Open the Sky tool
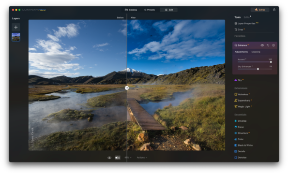The height and width of the screenshot is (174, 288). pyautogui.click(x=239, y=80)
